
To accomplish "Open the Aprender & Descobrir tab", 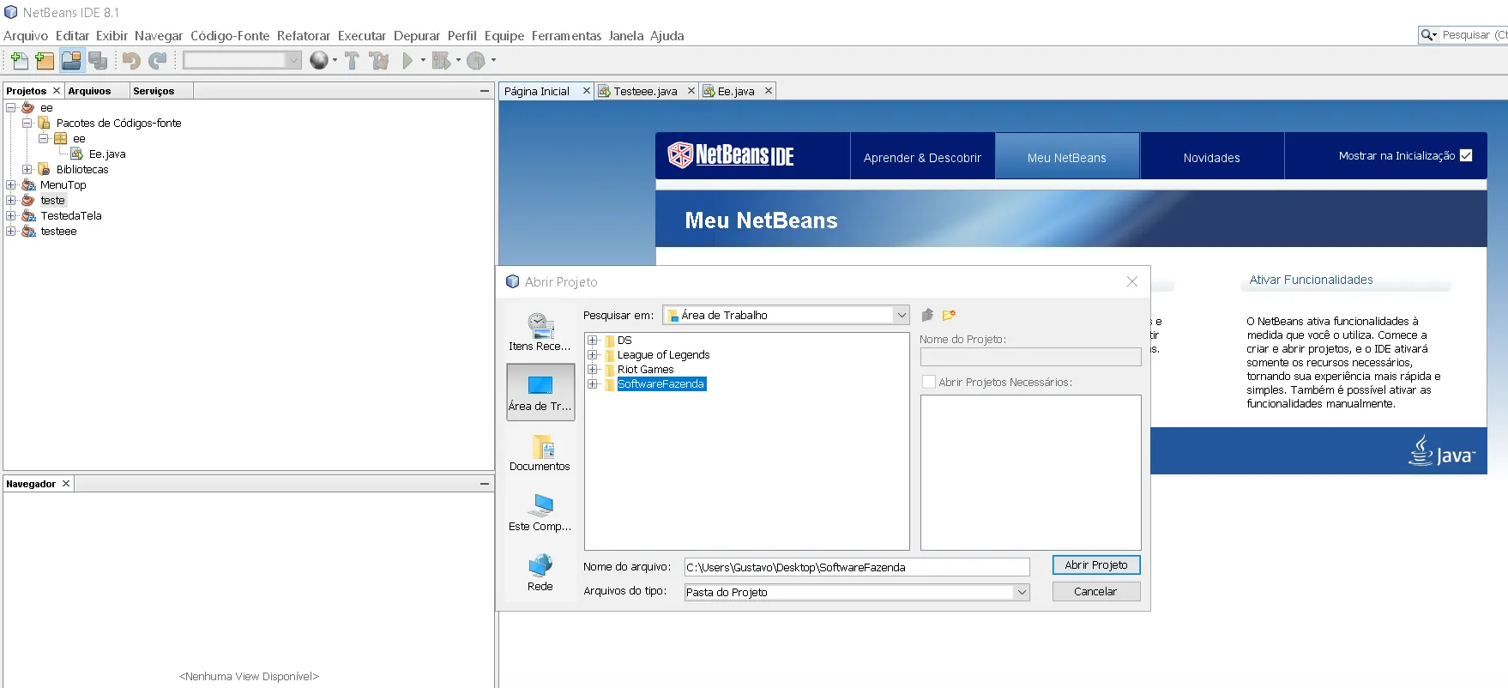I will click(x=922, y=156).
